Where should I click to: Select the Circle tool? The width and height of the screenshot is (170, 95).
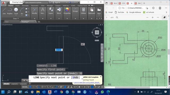click(x=16, y=11)
